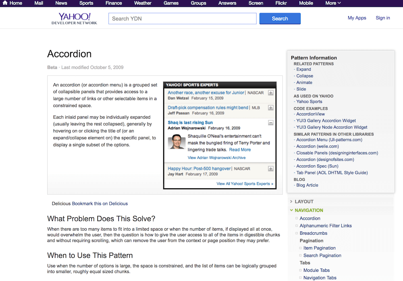Click inside the Search YDN field
This screenshot has width=403, height=281.
tap(182, 19)
